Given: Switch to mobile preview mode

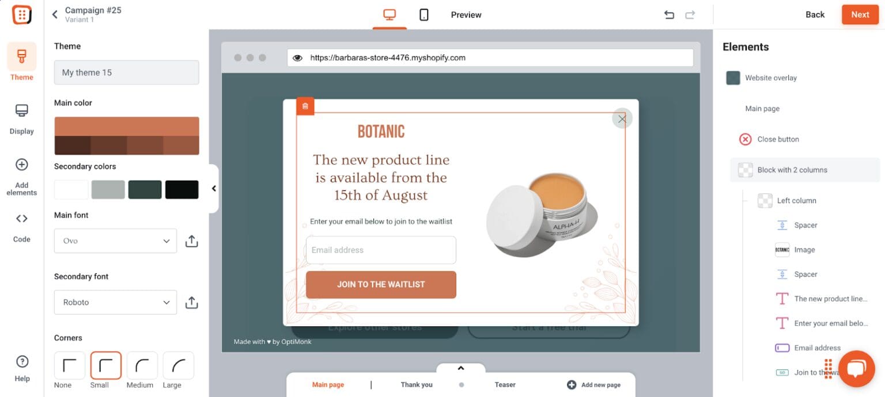Looking at the screenshot, I should click(x=424, y=14).
